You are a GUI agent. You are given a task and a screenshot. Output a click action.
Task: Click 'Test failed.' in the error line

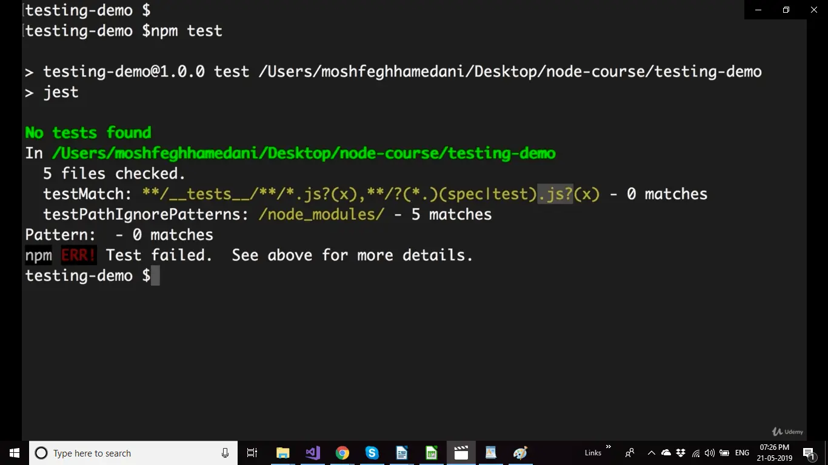click(x=159, y=256)
